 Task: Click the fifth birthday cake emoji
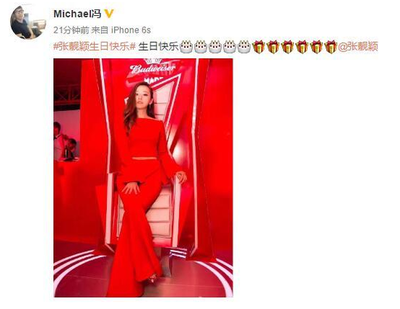click(x=244, y=47)
